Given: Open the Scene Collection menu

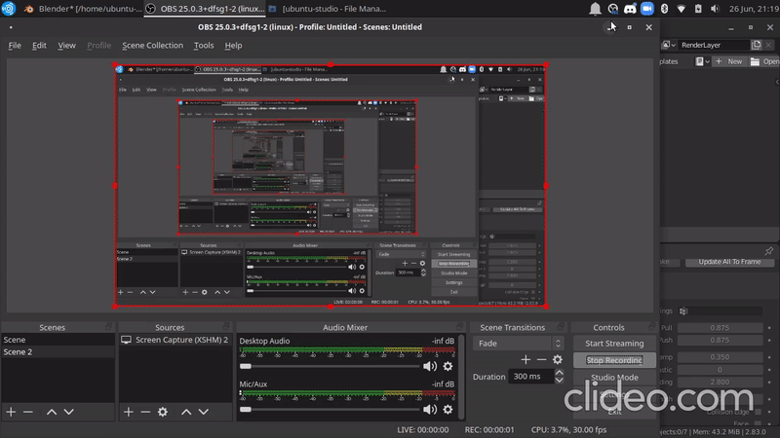Looking at the screenshot, I should pyautogui.click(x=153, y=45).
